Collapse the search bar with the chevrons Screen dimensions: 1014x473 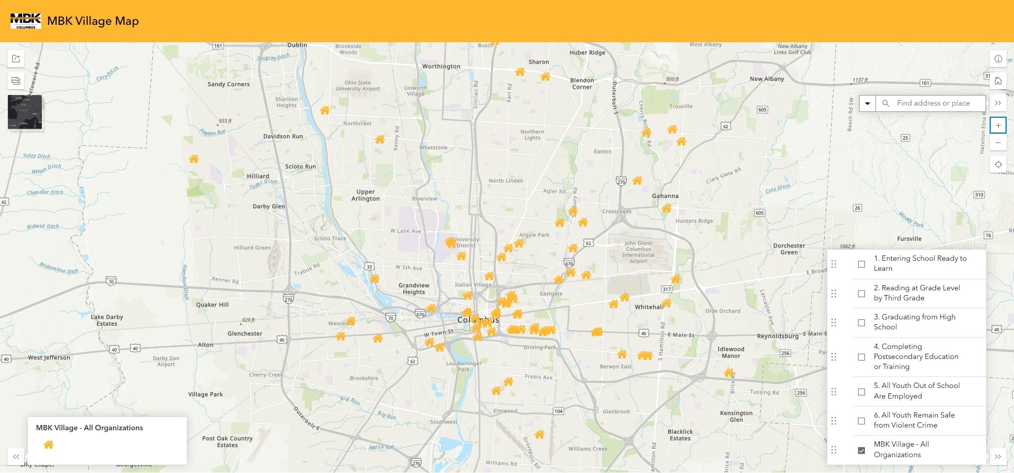[998, 103]
